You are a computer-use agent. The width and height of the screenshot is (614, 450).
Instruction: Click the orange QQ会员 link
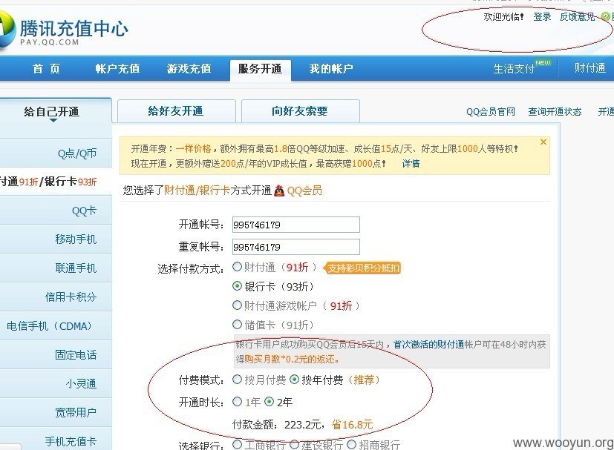point(304,191)
